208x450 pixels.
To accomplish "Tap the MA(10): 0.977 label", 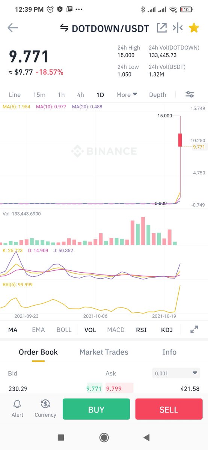I will (x=51, y=107).
